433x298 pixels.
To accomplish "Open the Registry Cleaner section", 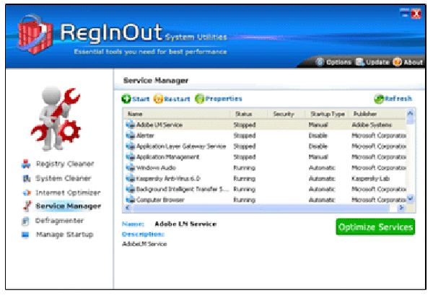I will (65, 164).
